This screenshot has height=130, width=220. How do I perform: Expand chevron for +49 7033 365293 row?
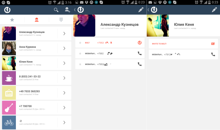64,93
